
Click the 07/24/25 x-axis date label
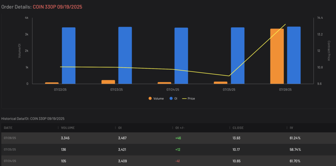pos(173,89)
